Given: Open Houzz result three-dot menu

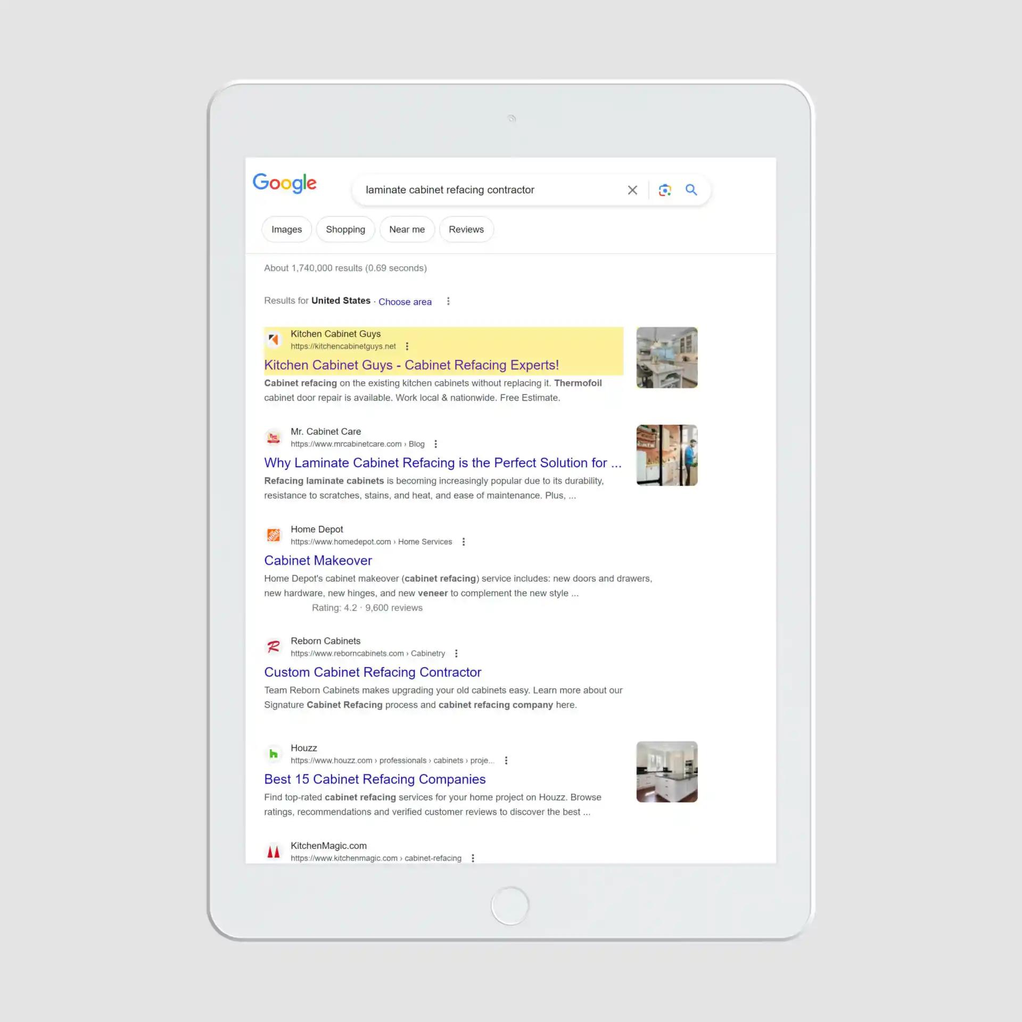Looking at the screenshot, I should click(506, 761).
